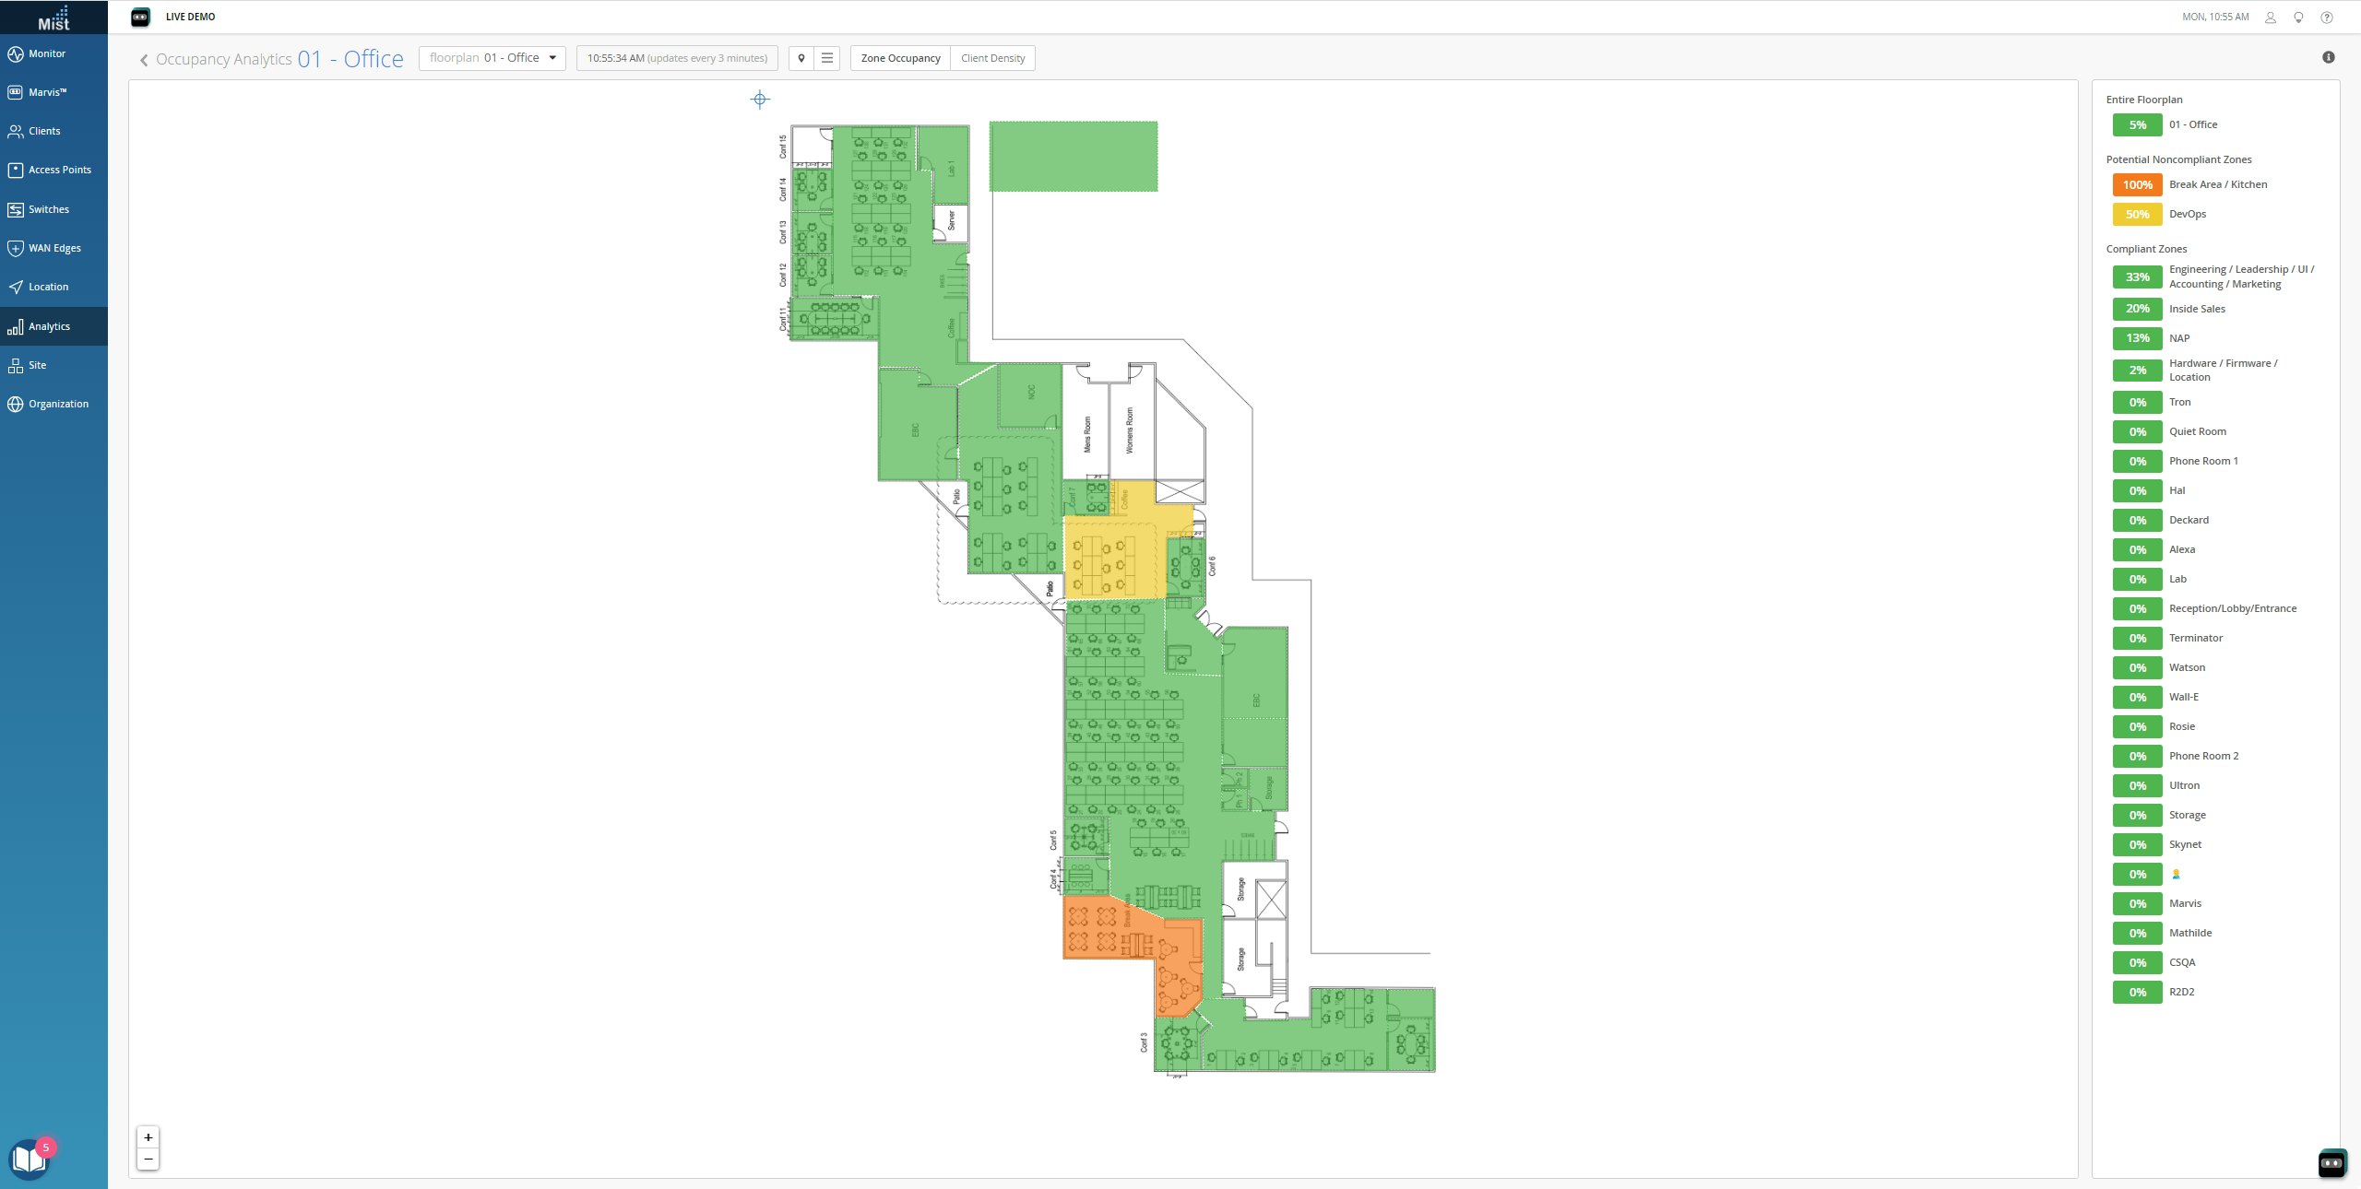The height and width of the screenshot is (1189, 2361).
Task: Open the Monitor section in sidebar
Action: (46, 53)
